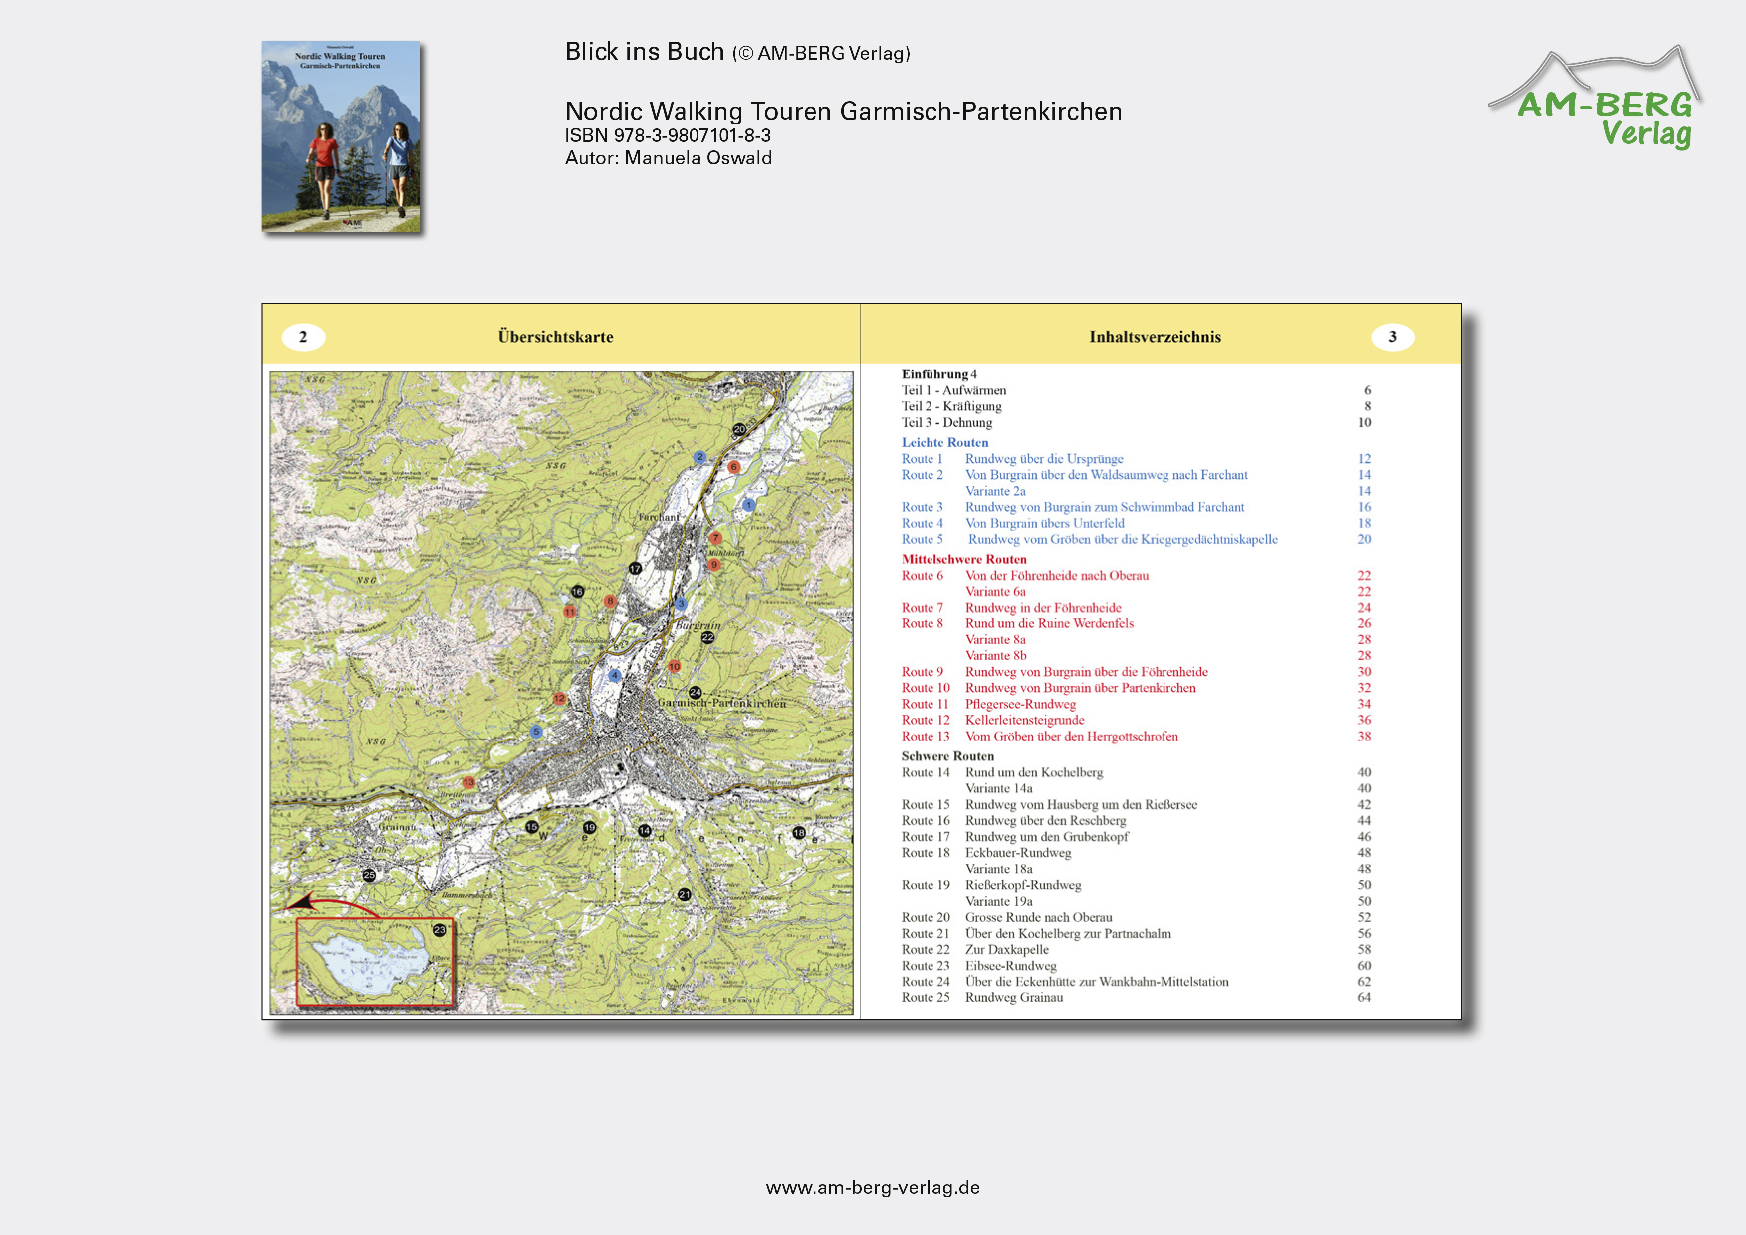Click blue map marker 5
The image size is (1746, 1235).
coord(536,732)
